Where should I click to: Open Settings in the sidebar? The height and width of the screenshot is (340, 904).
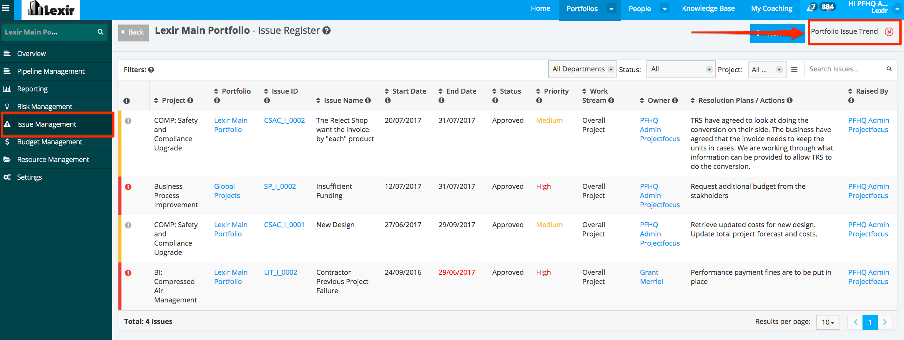coord(56,177)
